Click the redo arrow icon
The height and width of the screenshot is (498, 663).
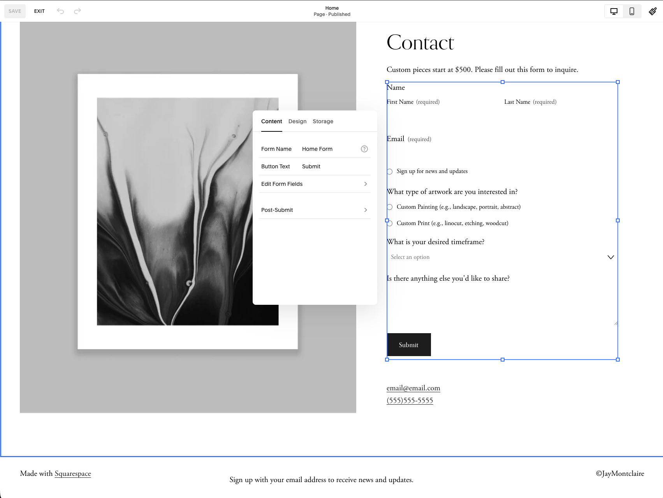[x=77, y=11]
